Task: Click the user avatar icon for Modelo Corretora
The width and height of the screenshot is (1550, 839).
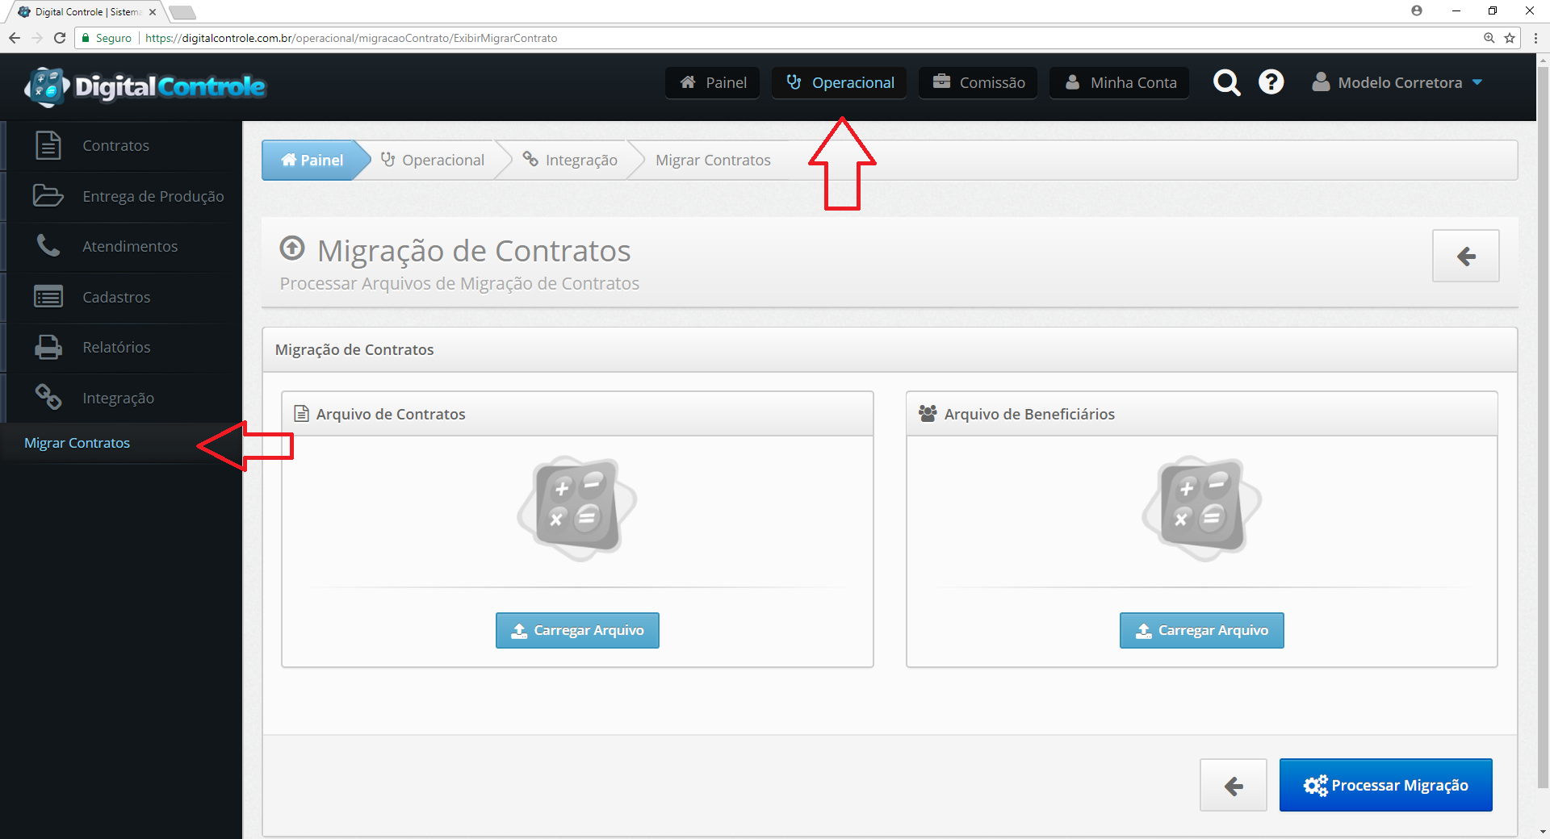Action: coord(1321,82)
